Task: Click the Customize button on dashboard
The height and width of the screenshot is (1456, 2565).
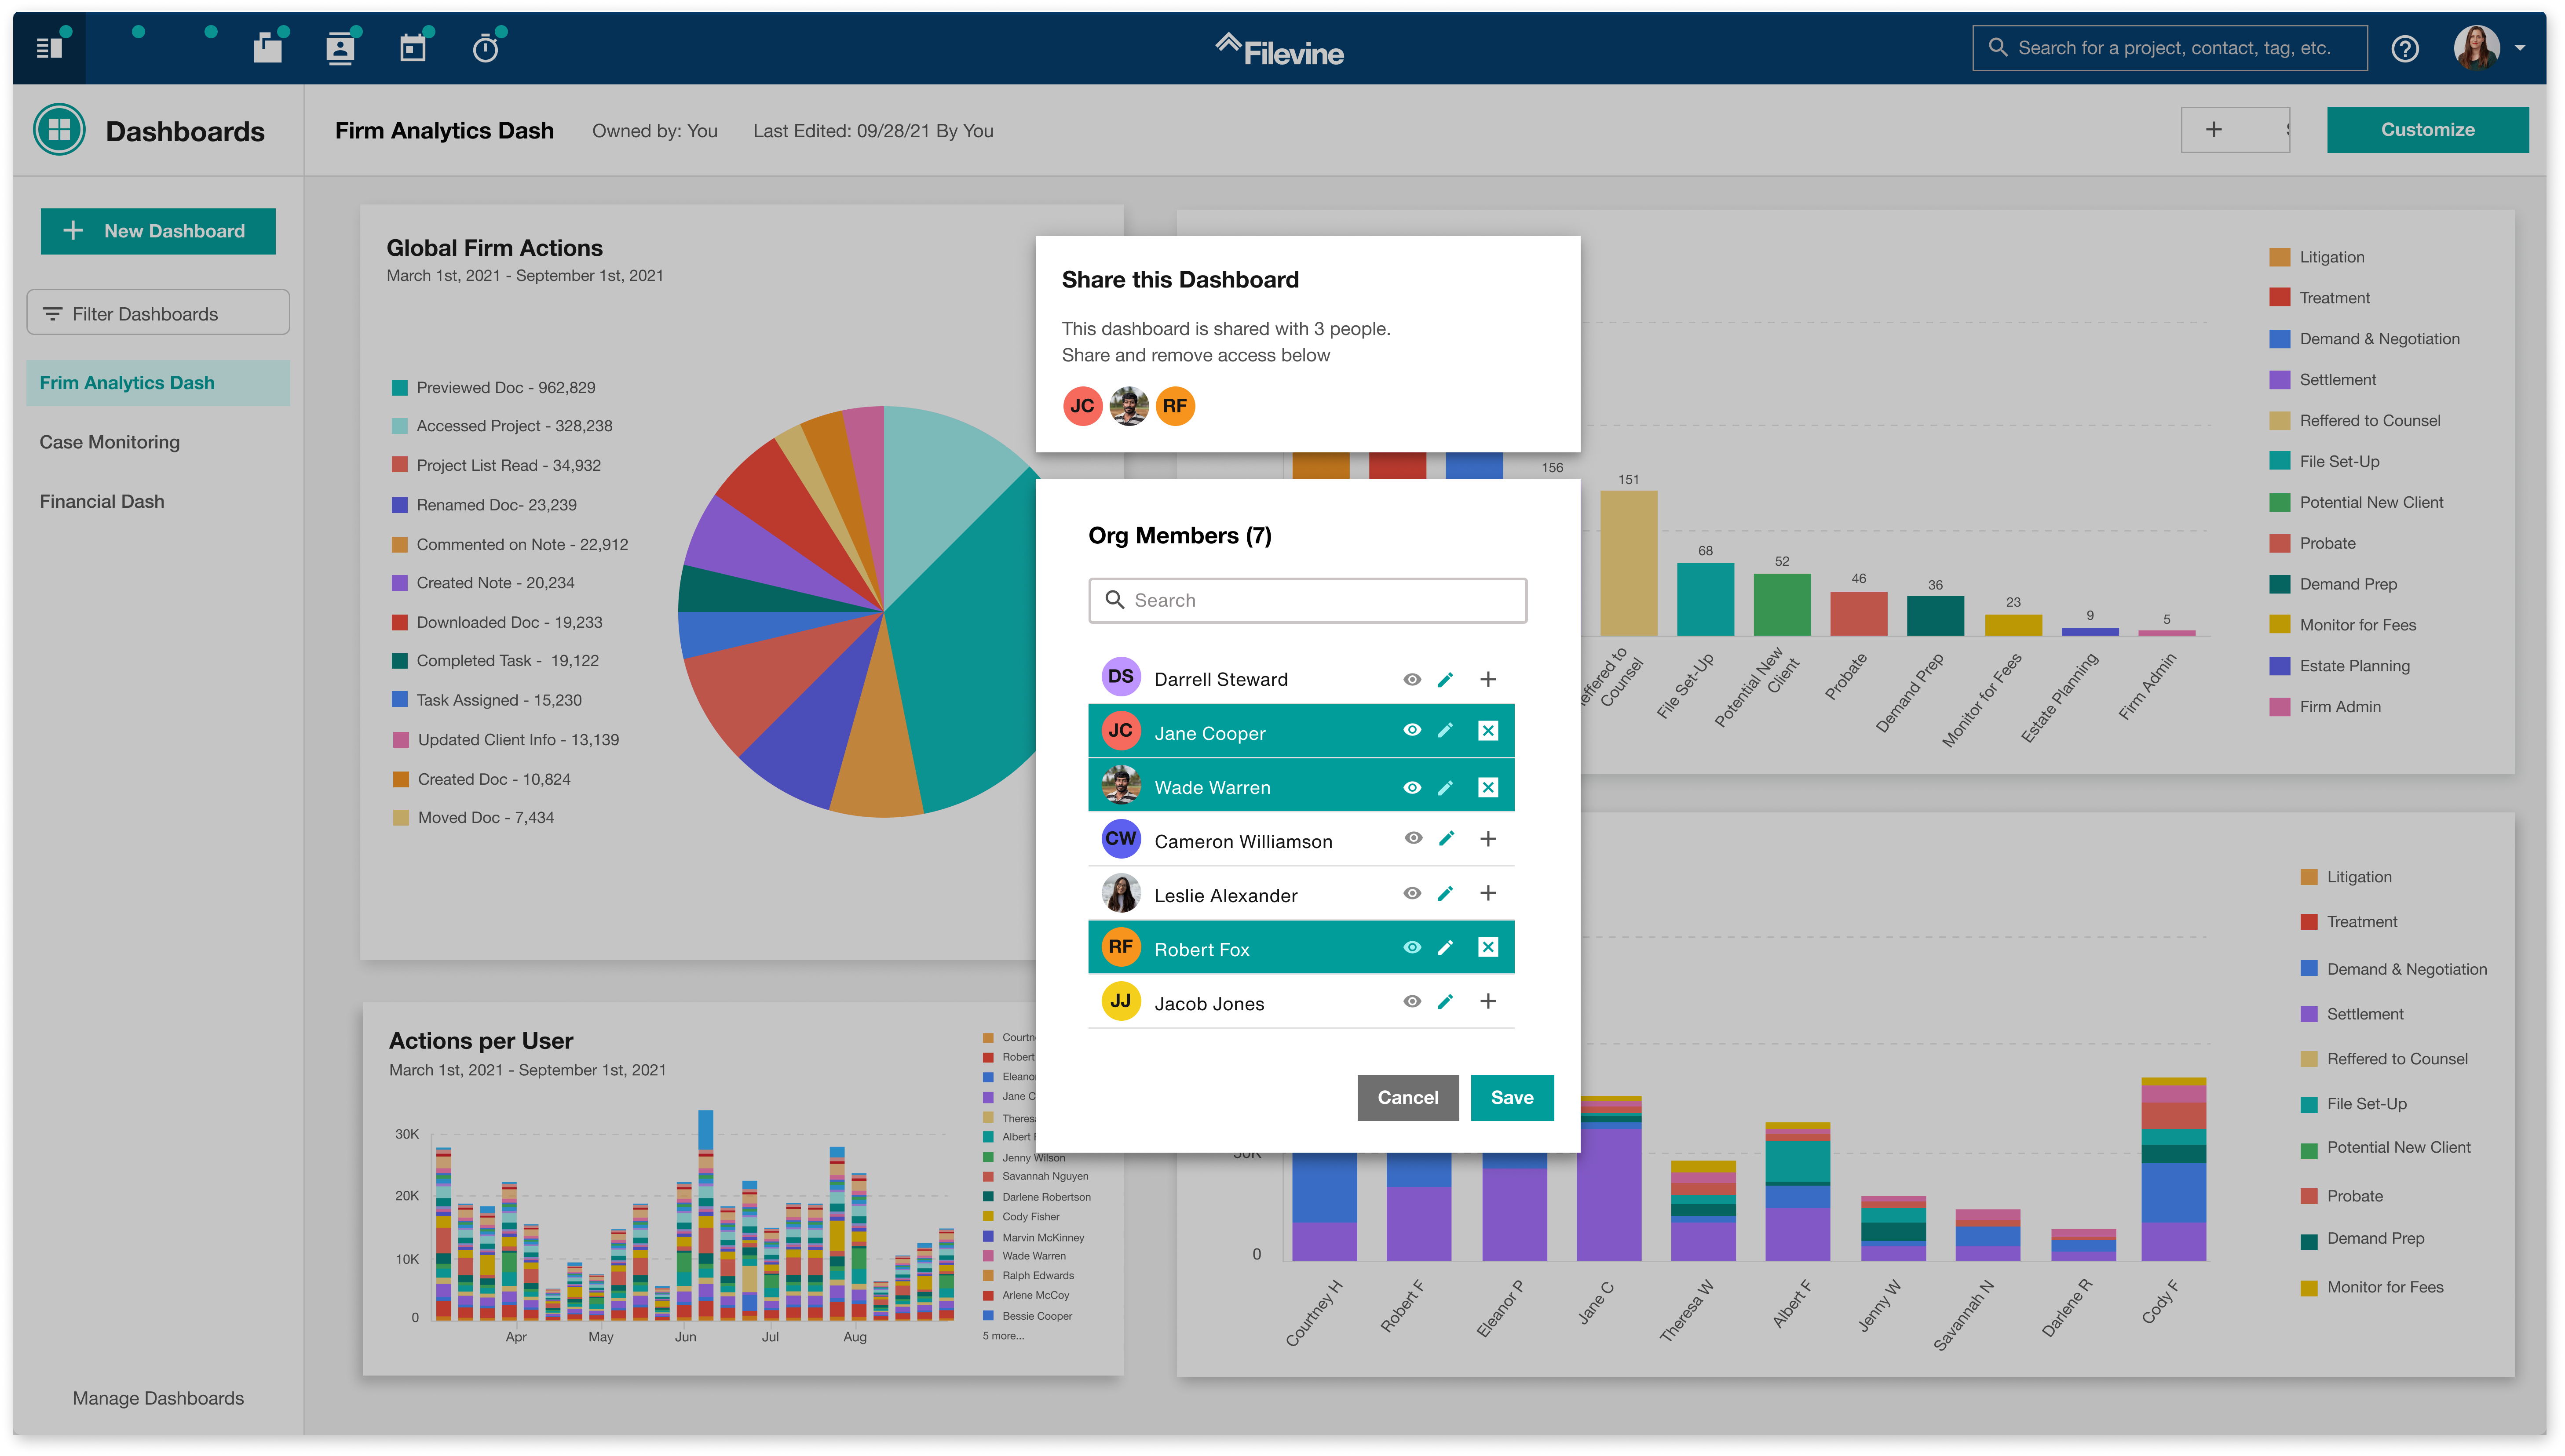Action: tap(2428, 128)
